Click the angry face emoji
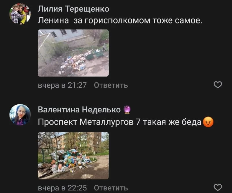This screenshot has width=232, height=193. [x=208, y=122]
